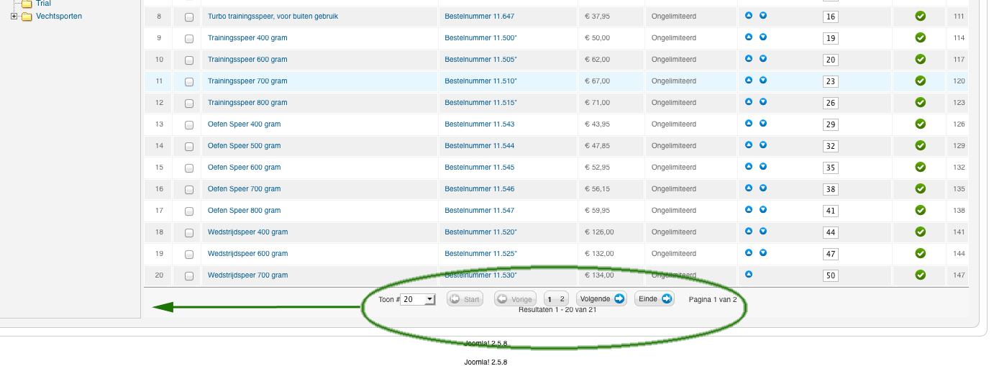The height and width of the screenshot is (366, 994).
Task: Move Trainingsspeer 400 gram up
Action: click(748, 37)
